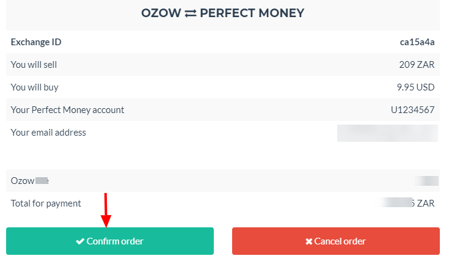Click the 9.95 USD buy amount
The height and width of the screenshot is (264, 449).
pos(415,87)
